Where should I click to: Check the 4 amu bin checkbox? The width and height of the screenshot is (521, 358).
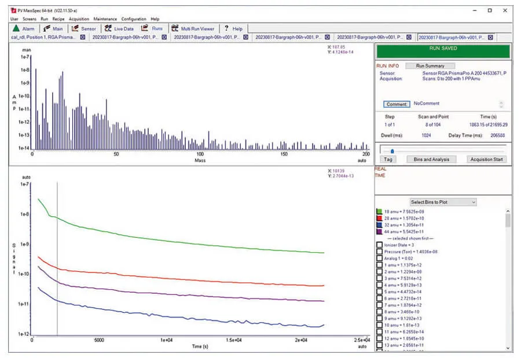click(379, 285)
